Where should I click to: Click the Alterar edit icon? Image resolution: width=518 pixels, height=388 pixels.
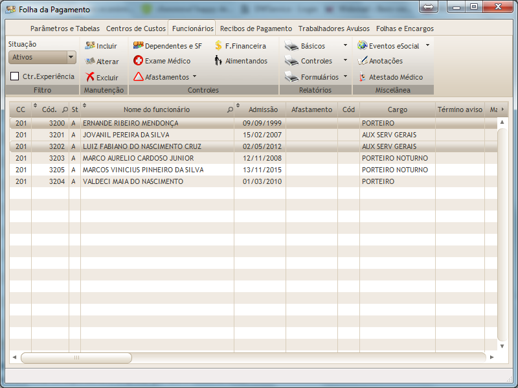pos(90,62)
